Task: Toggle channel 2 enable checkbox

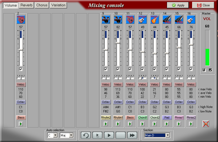Action: tap(21, 69)
